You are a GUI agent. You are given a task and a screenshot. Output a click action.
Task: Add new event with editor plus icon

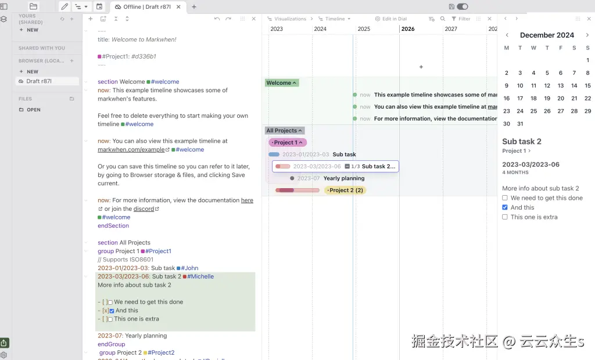90,19
